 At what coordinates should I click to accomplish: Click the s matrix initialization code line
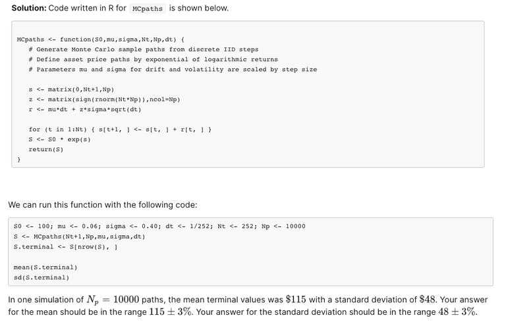[x=71, y=89]
